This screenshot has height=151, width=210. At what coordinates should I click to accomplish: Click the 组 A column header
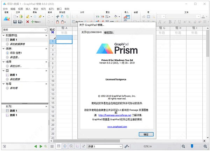coord(64,28)
